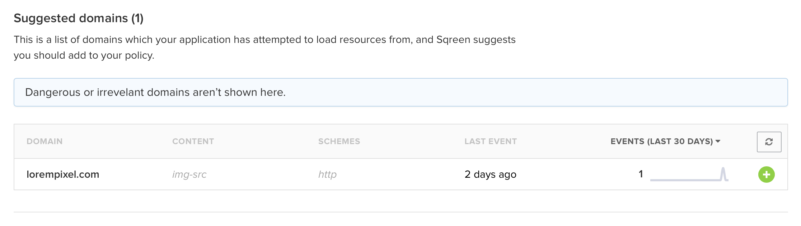Sort by the Last Event column header

click(490, 141)
